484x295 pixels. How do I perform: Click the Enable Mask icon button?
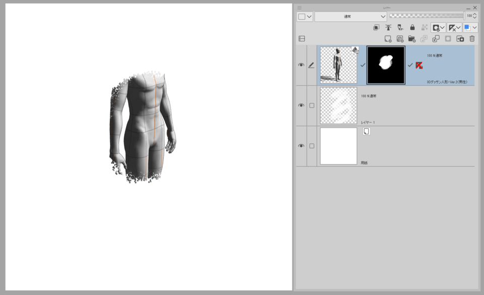coord(436,28)
